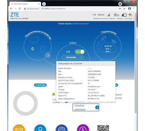145x131 pixels.
Task: Open the purple dollar balance icon
Action: click(83, 128)
